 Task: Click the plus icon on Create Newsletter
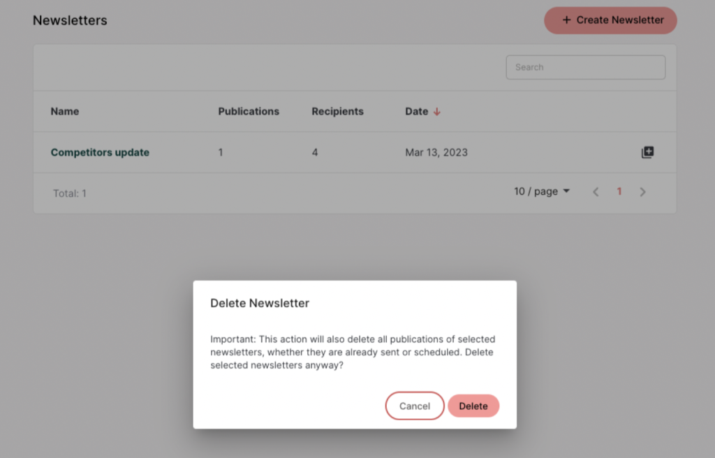[566, 20]
